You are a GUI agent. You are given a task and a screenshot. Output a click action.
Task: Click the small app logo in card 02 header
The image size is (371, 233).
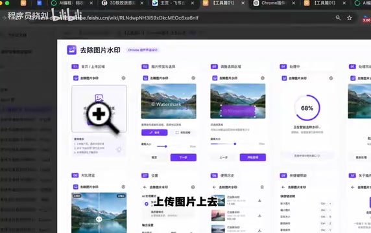[x=145, y=78]
